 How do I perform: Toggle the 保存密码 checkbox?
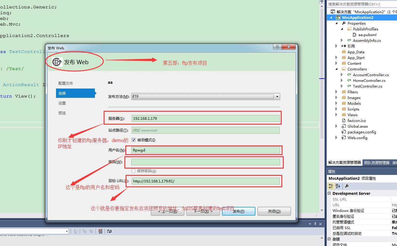pyautogui.click(x=133, y=171)
